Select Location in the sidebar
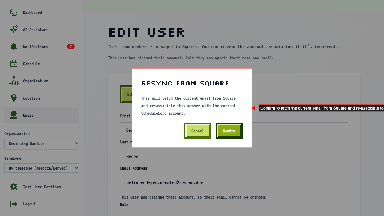Image resolution: width=384 pixels, height=216 pixels. coord(42,98)
